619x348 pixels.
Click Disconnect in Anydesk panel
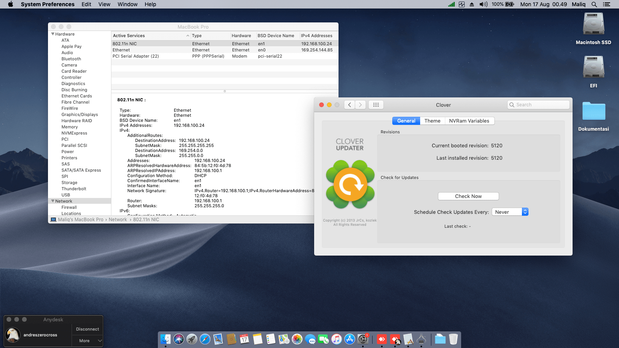(87, 329)
